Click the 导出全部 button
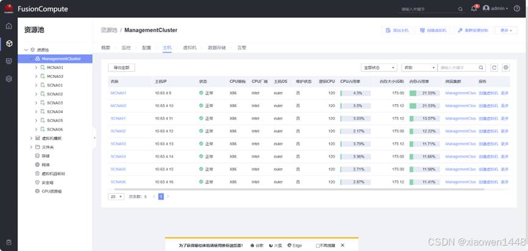 click(121, 68)
